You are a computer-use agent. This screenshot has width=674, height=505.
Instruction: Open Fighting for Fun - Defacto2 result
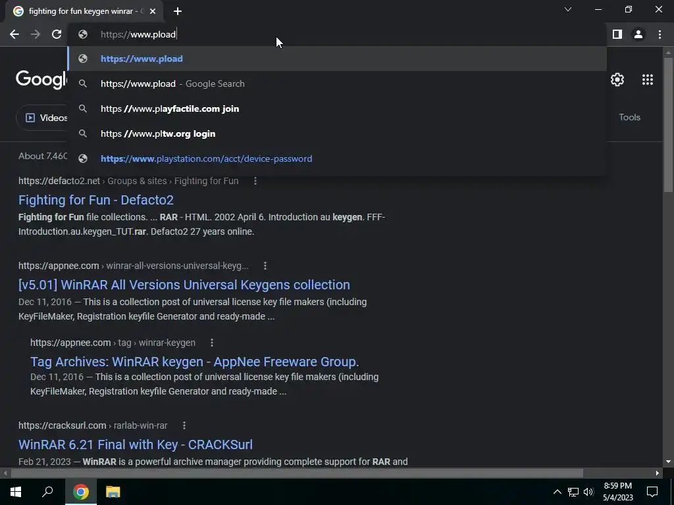coord(96,200)
